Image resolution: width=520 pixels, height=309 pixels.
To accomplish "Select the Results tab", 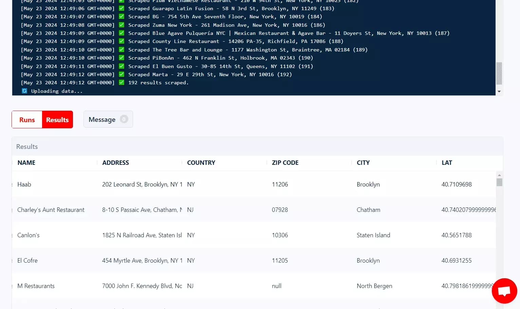I will tap(57, 119).
